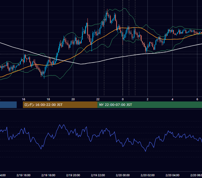Click the 6 hour label on price chart axis

point(197,99)
